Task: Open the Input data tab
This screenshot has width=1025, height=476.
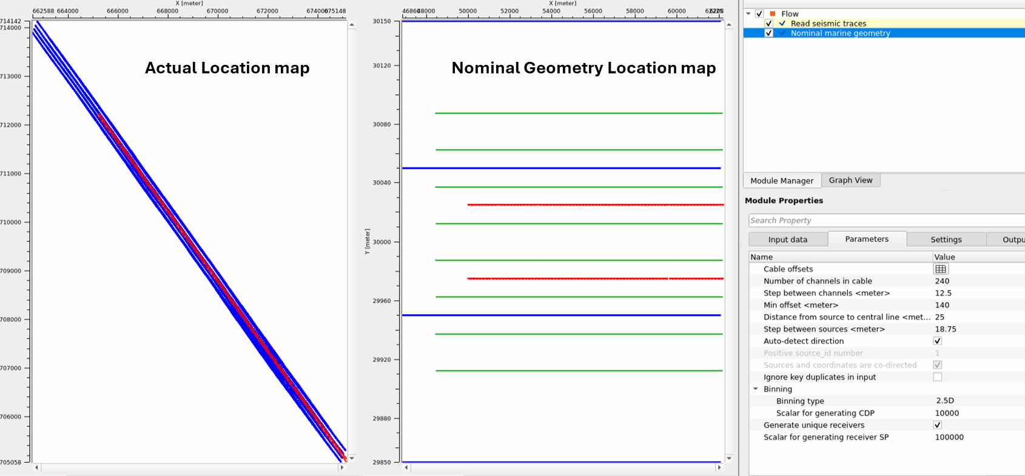Action: pos(788,240)
